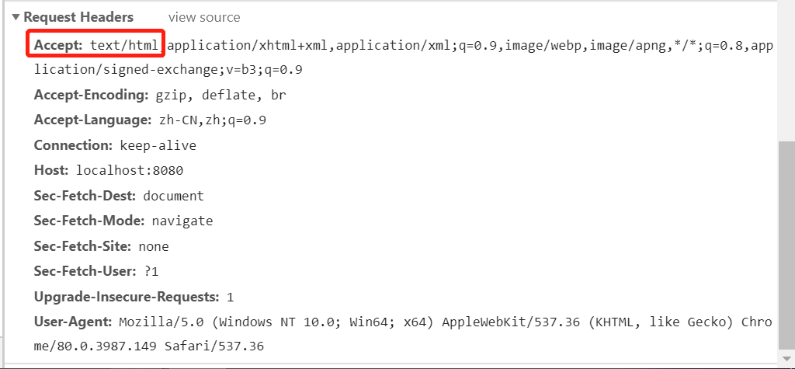Image resolution: width=795 pixels, height=369 pixels.
Task: Click the navigate value of Sec-Fetch-Mode
Action: click(x=182, y=221)
